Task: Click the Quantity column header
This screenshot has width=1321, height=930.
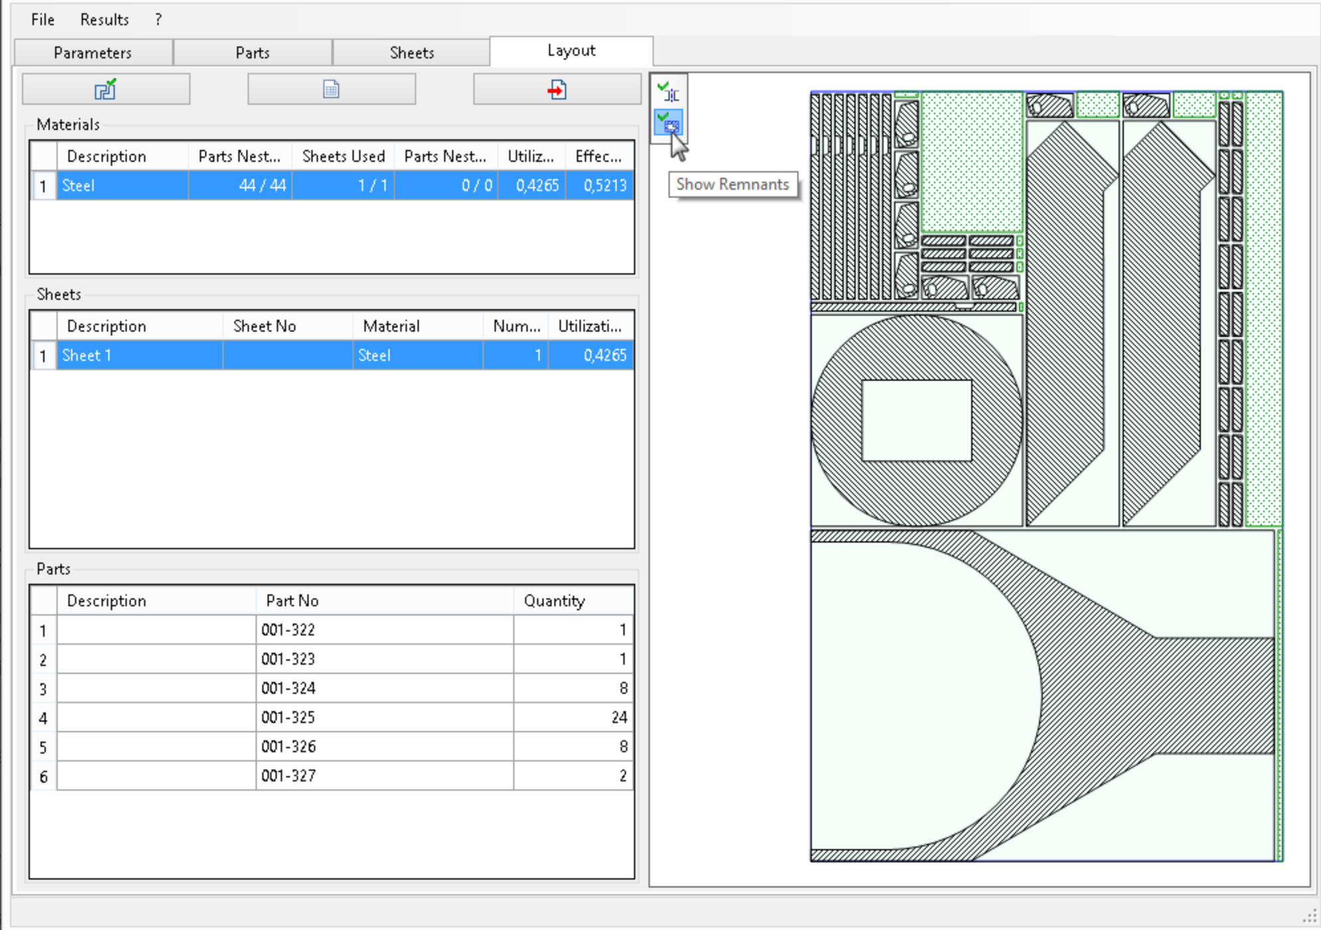Action: point(574,601)
